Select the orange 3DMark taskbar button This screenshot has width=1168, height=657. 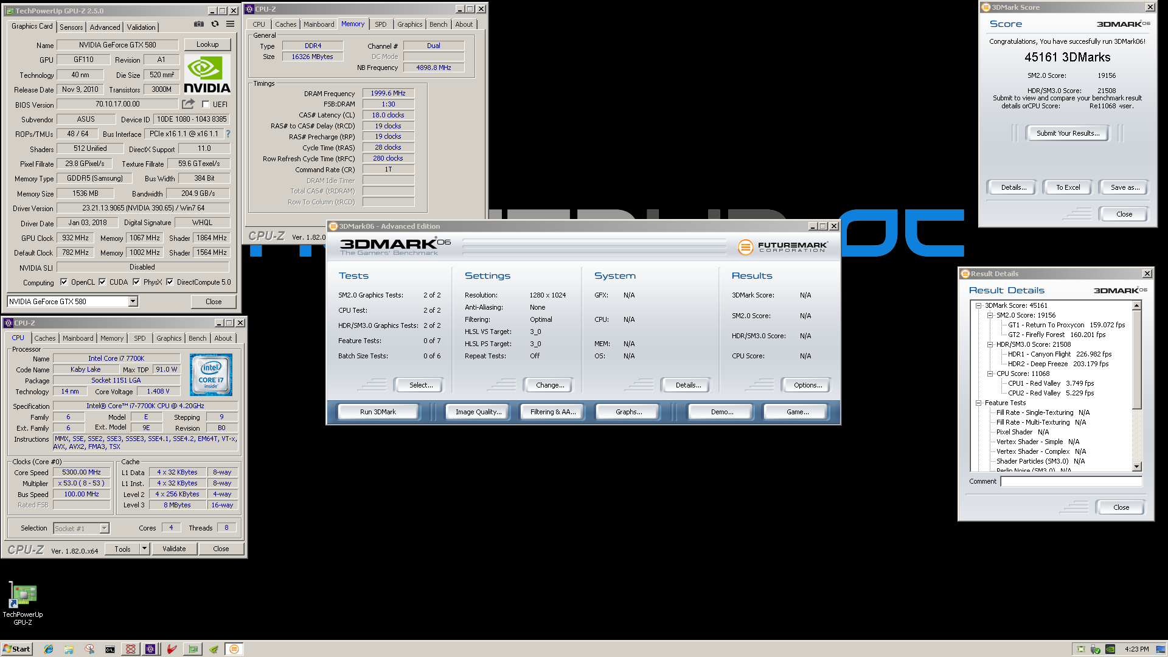[234, 649]
